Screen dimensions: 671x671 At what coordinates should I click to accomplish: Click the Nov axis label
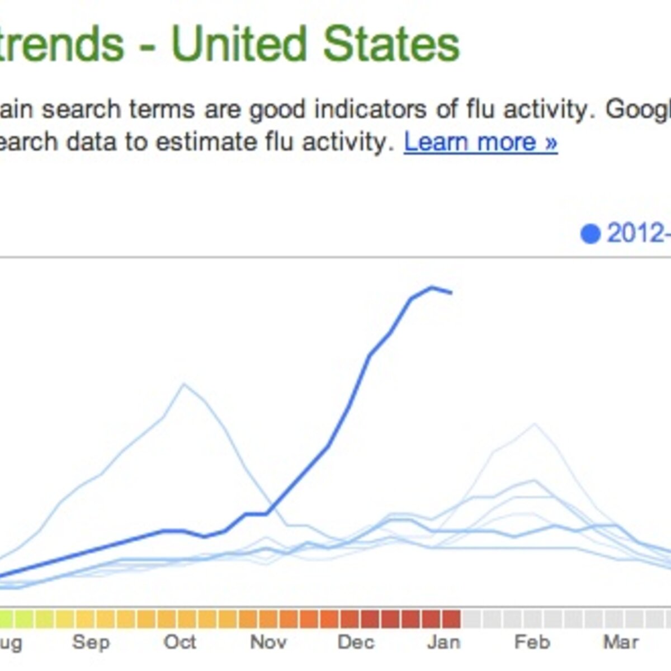[x=268, y=642]
